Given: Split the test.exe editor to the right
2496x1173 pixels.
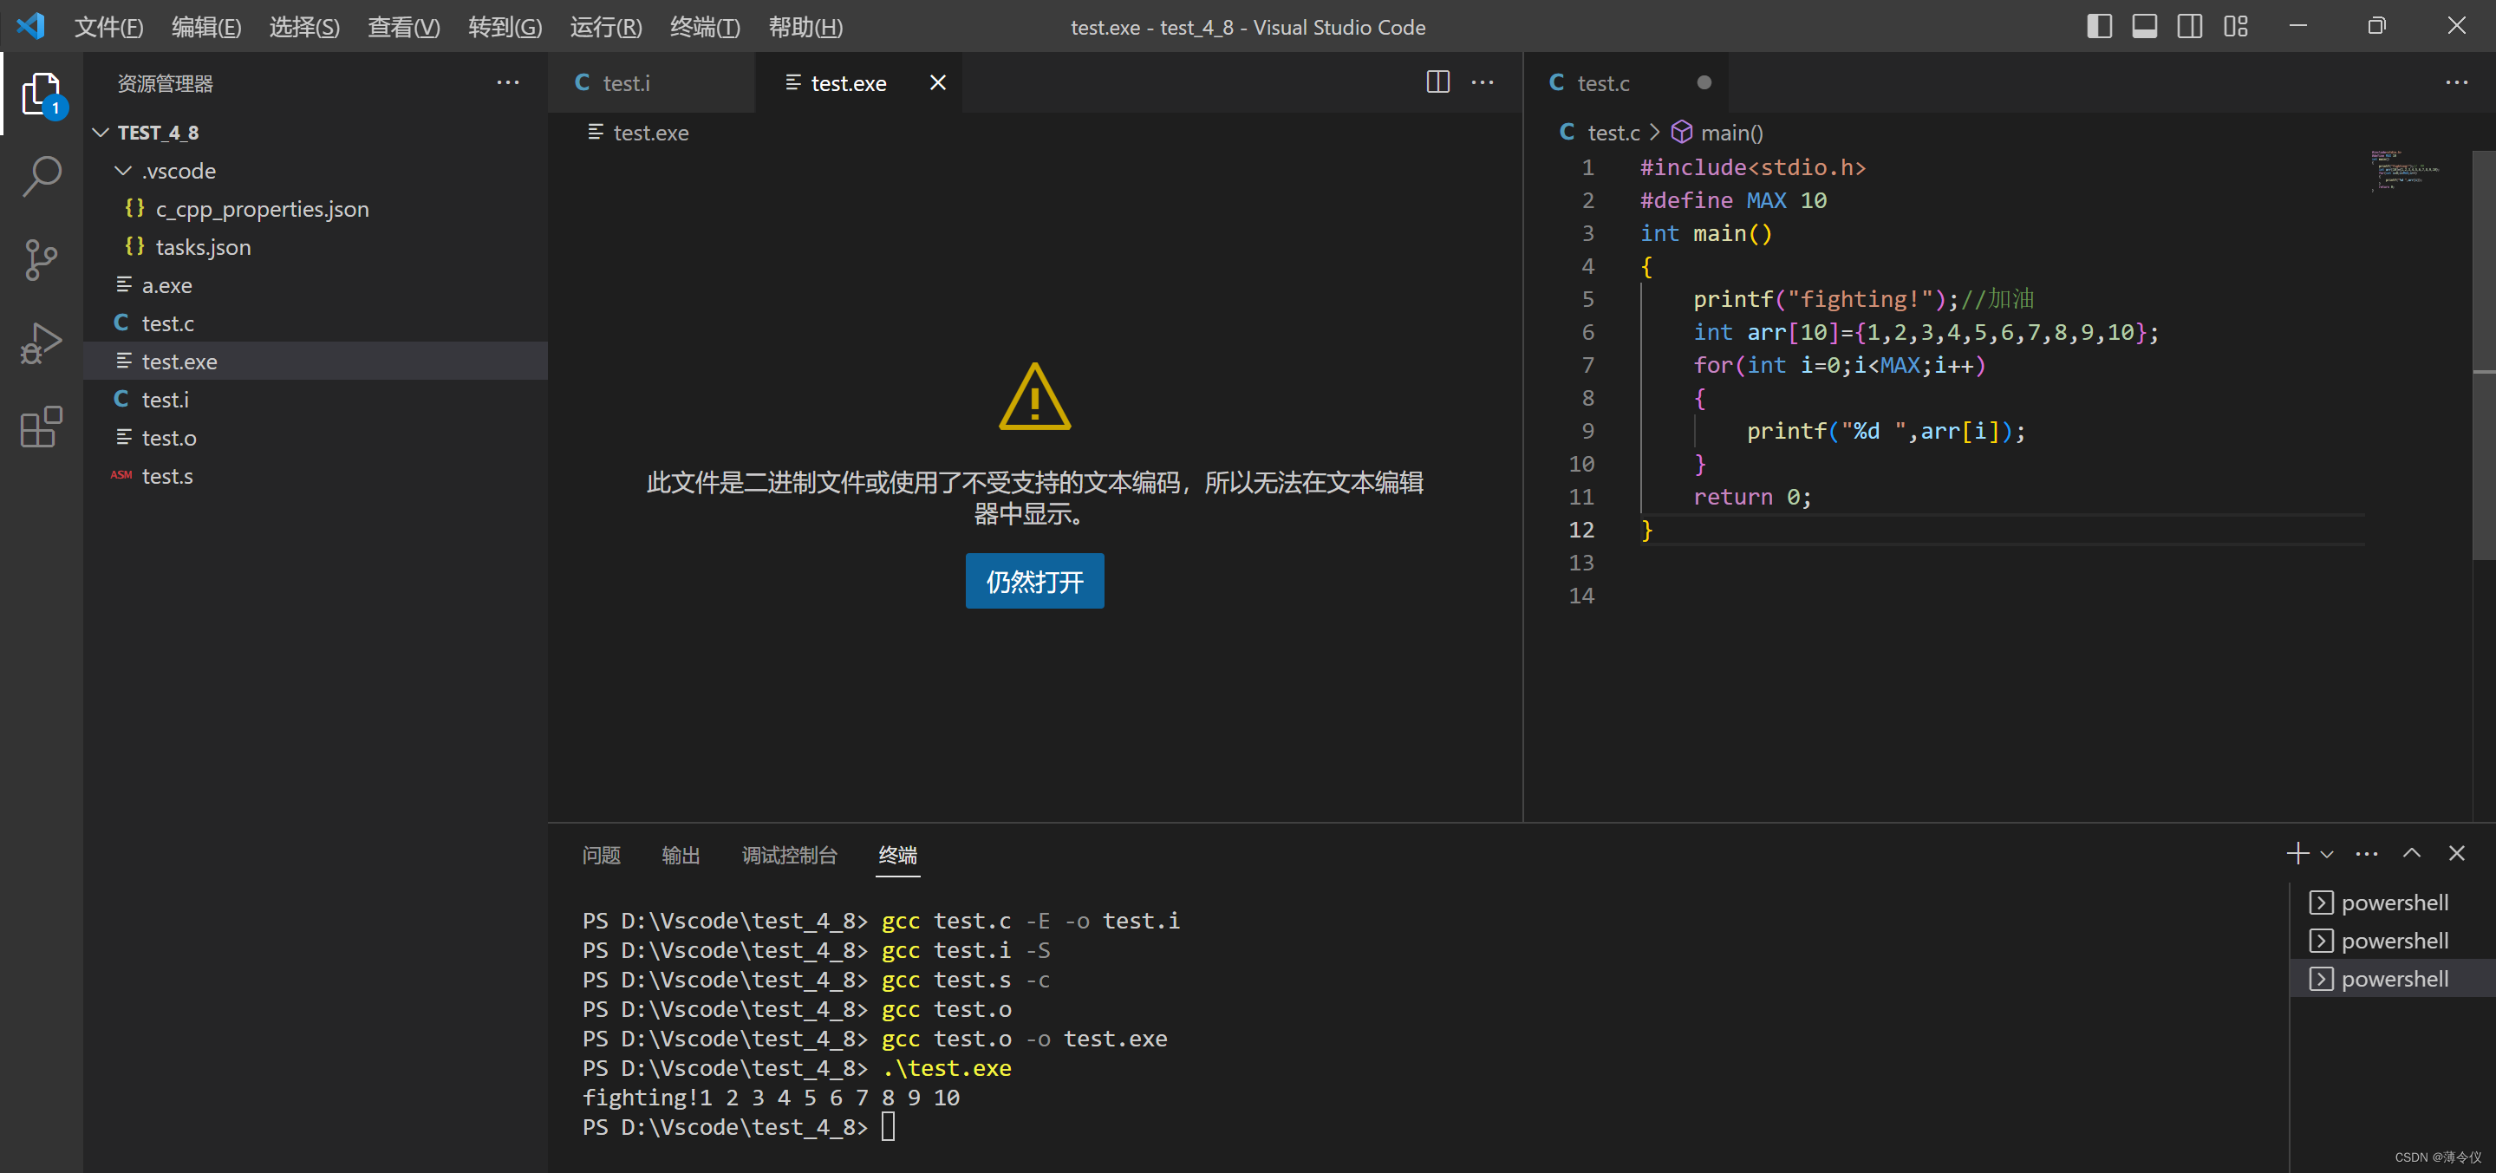Looking at the screenshot, I should pos(1438,82).
